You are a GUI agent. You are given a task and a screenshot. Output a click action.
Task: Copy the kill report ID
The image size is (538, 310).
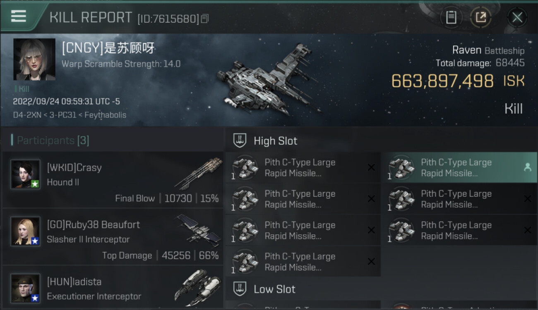(205, 19)
